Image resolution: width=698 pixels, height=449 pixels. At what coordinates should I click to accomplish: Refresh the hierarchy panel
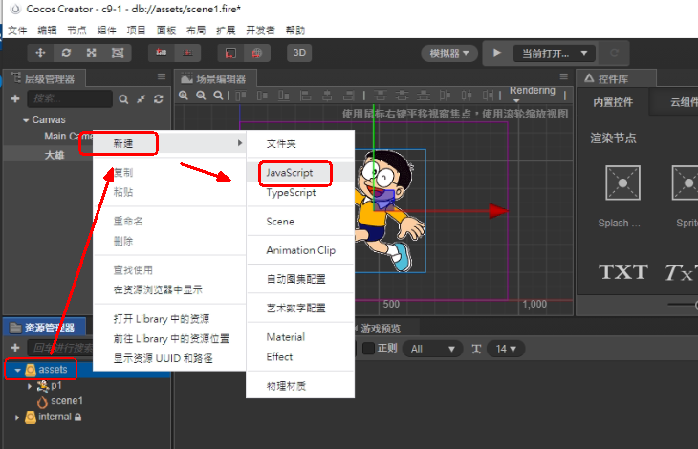[x=159, y=99]
